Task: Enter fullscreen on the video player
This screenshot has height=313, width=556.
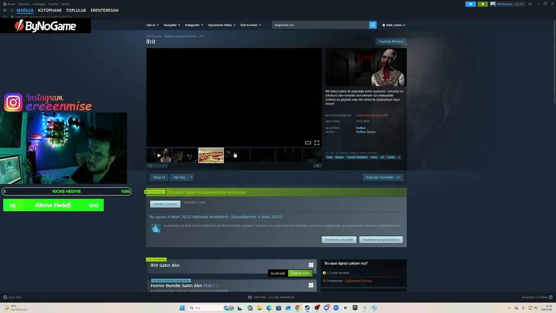Action: click(317, 143)
